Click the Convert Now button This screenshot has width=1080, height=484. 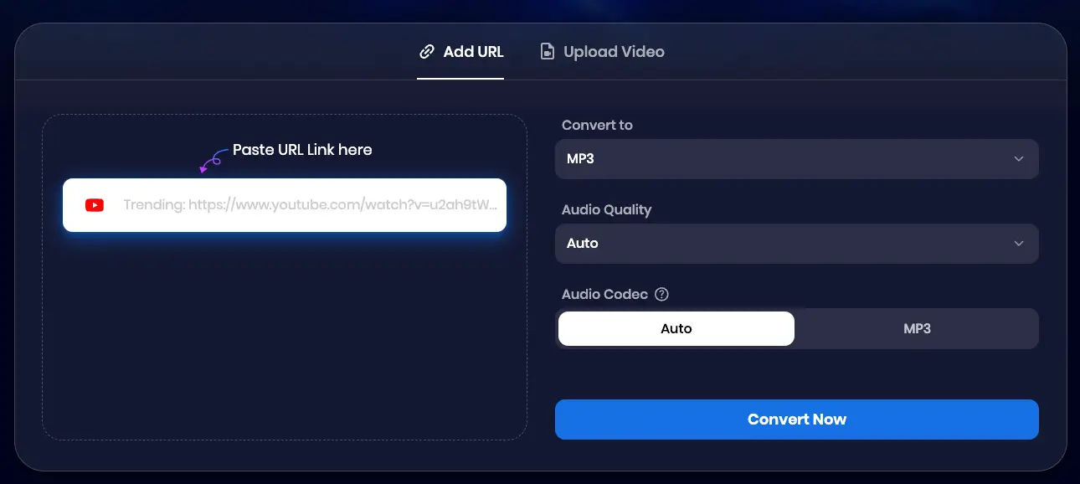[x=797, y=420]
